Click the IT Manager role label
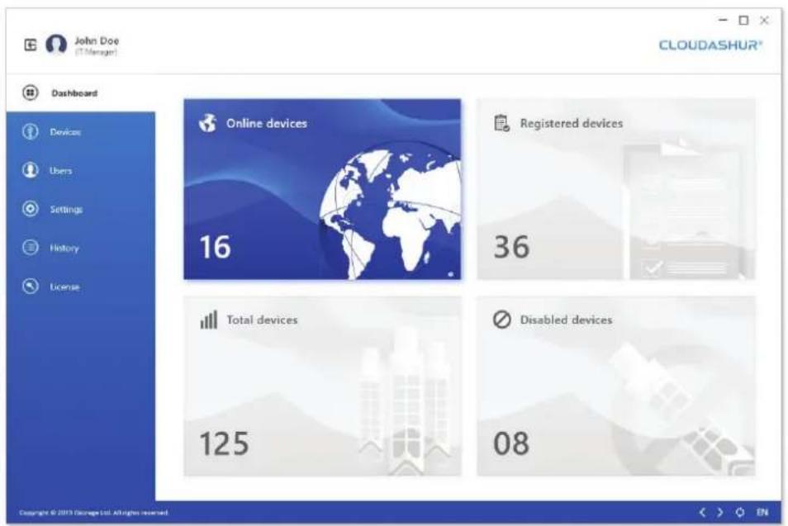The width and height of the screenshot is (788, 526). [96, 52]
